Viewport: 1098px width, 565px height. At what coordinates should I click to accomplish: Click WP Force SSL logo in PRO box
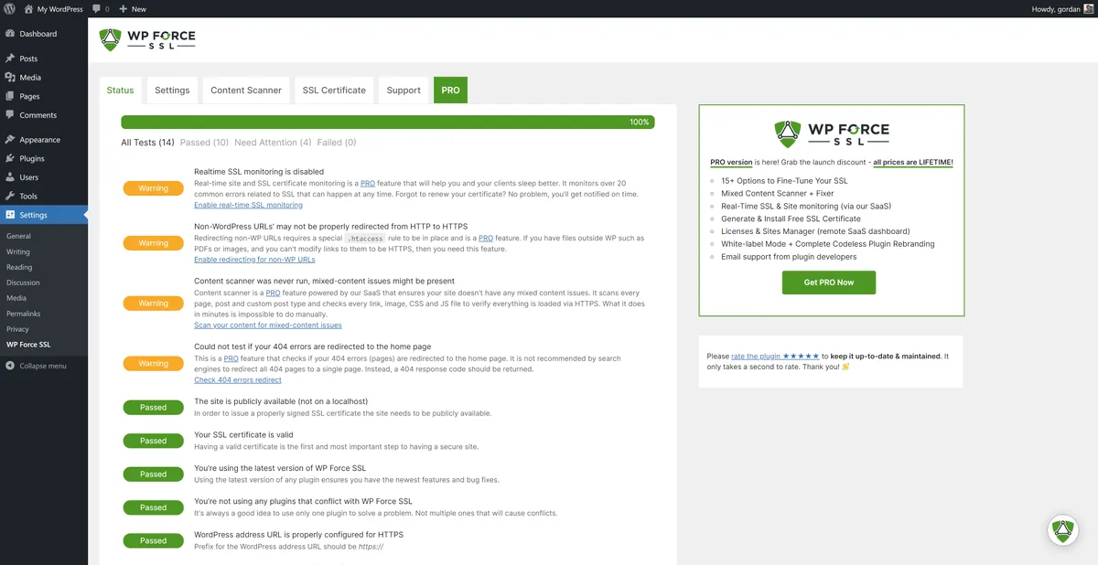point(831,134)
